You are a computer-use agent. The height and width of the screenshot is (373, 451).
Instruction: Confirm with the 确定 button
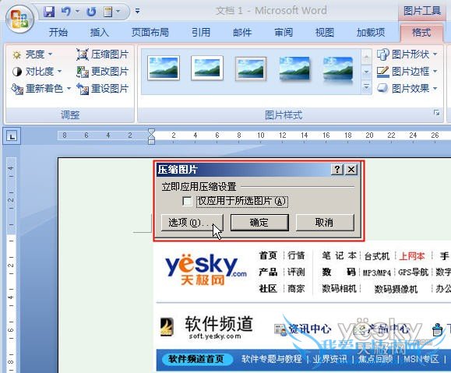click(259, 222)
